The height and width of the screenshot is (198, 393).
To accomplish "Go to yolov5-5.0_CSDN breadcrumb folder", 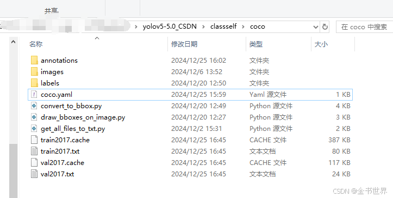I will [170, 27].
